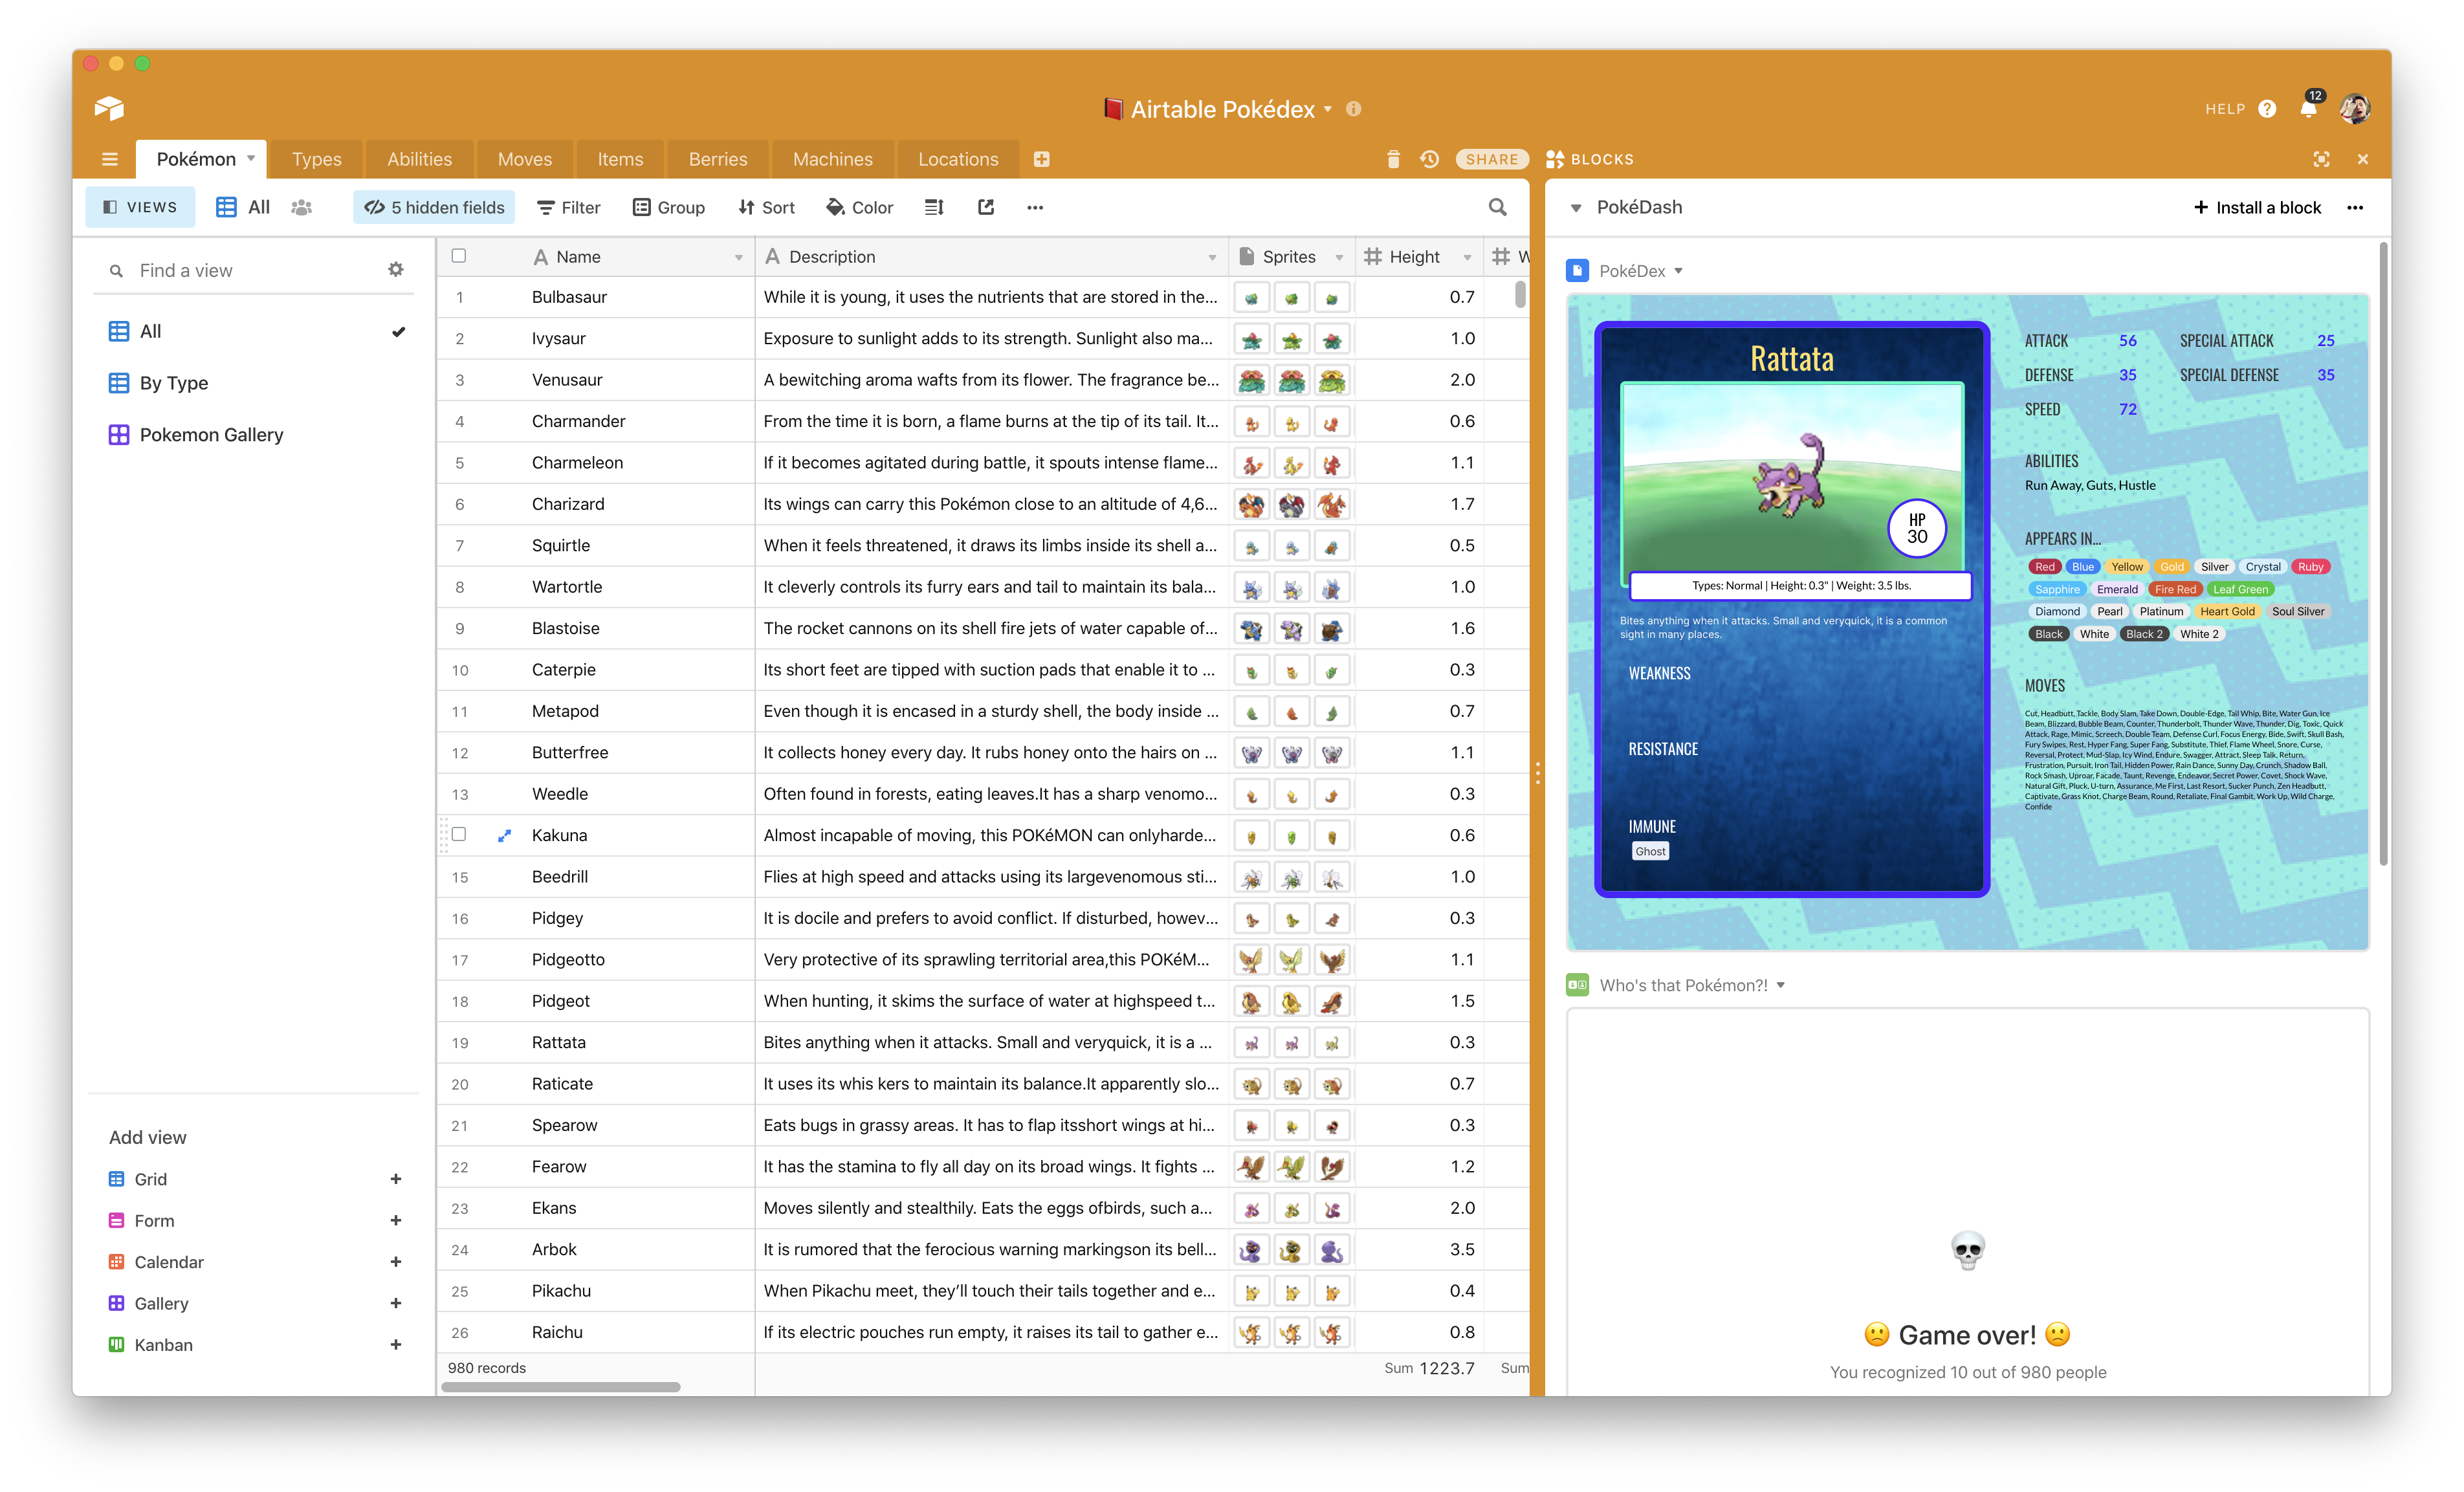This screenshot has height=1492, width=2464.
Task: Open the Sprites column dropdown
Action: [1339, 256]
